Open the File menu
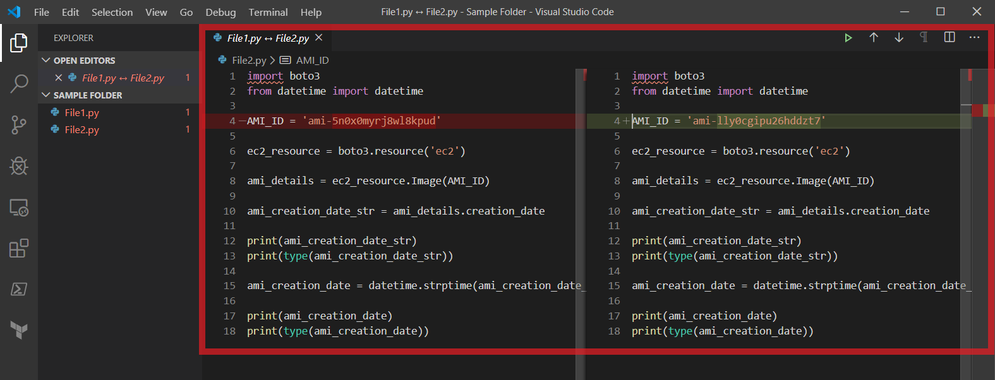Viewport: 995px width, 380px height. click(42, 12)
